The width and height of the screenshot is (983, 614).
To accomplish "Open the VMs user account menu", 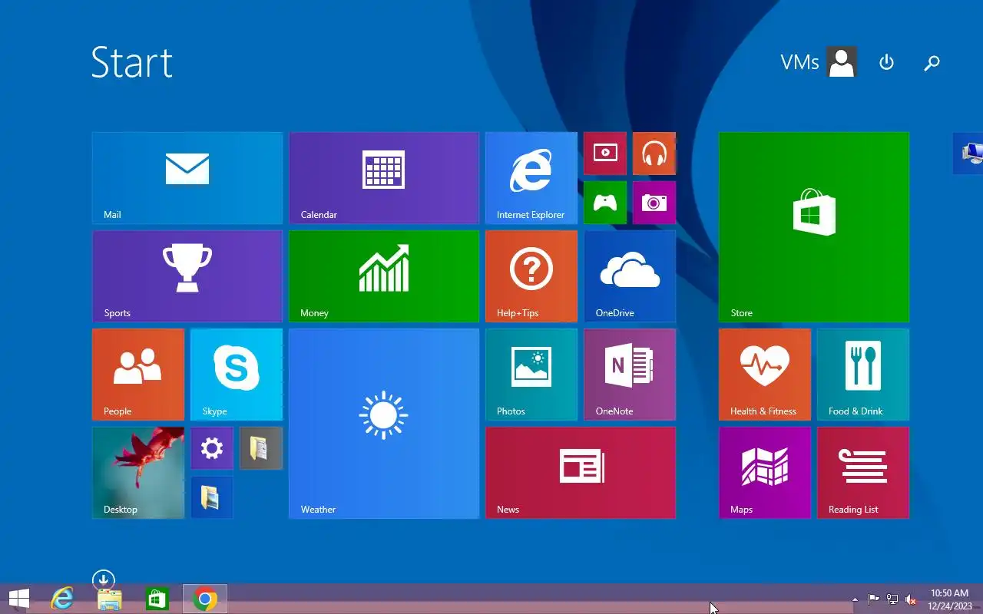I will [819, 62].
